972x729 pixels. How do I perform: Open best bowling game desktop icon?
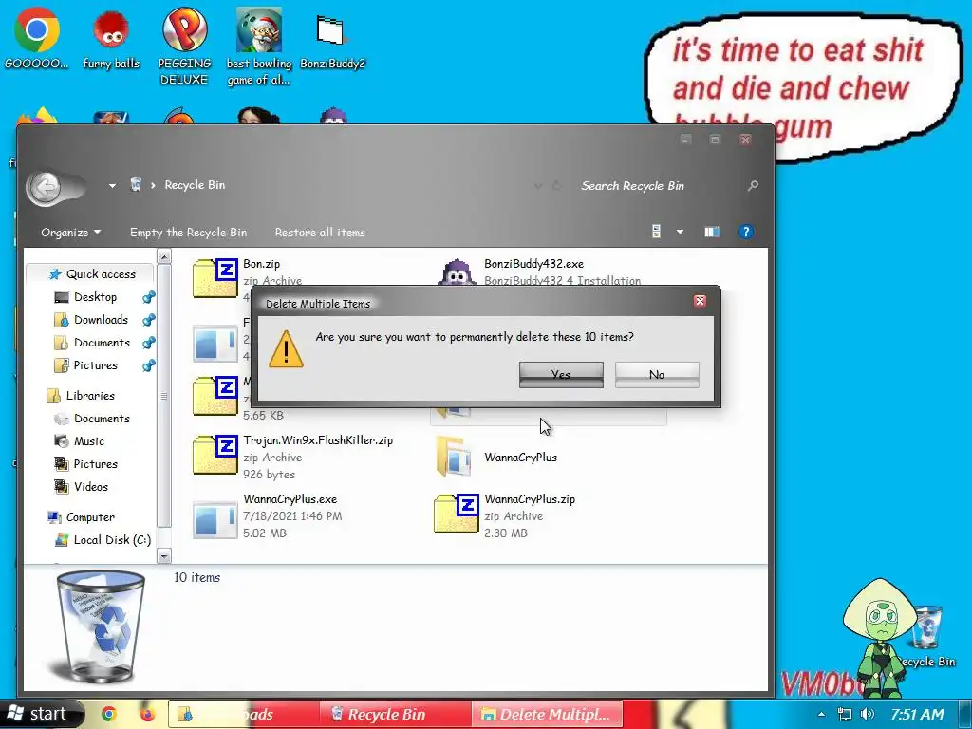(x=258, y=46)
